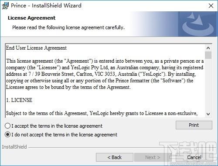
Task: Click the Prince logo in the banner
Action: pyautogui.click(x=198, y=24)
